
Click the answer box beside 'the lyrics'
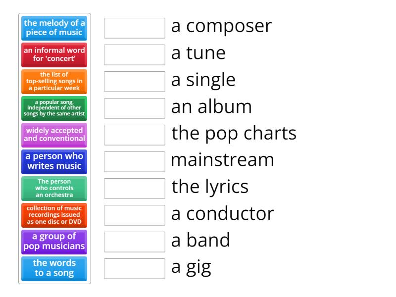point(134,188)
